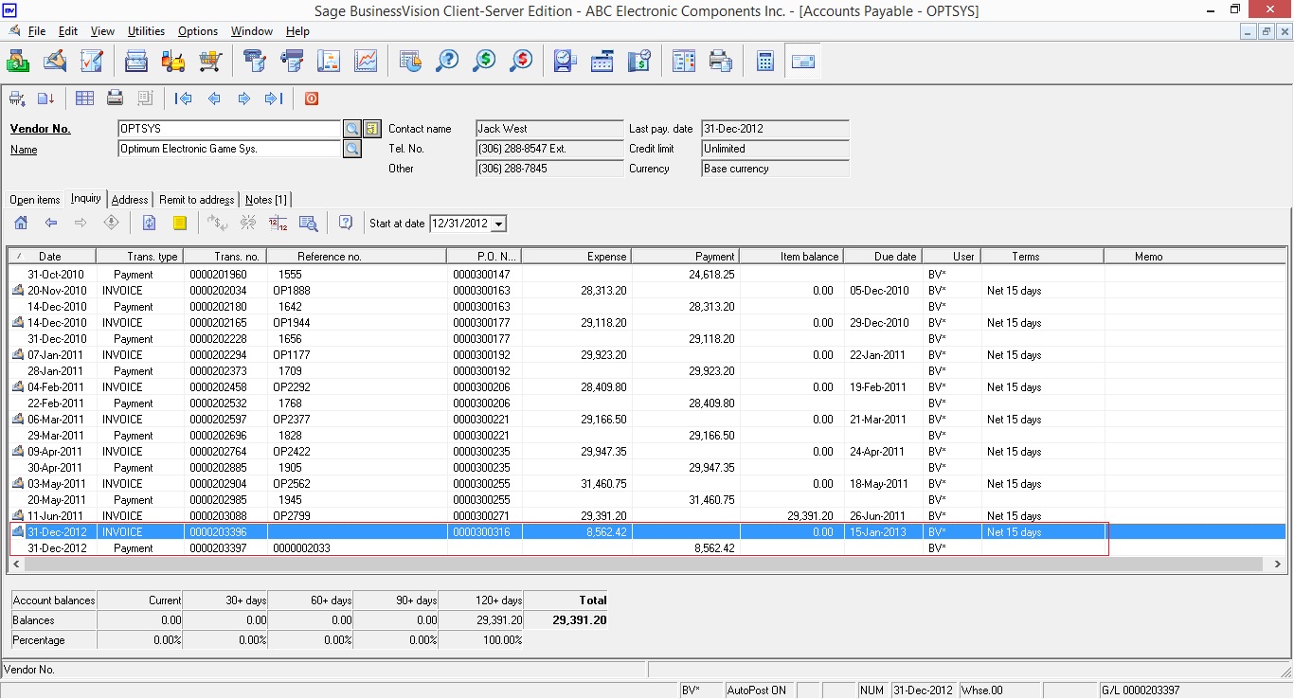Open the Edit menu
This screenshot has width=1294, height=699.
coord(68,31)
